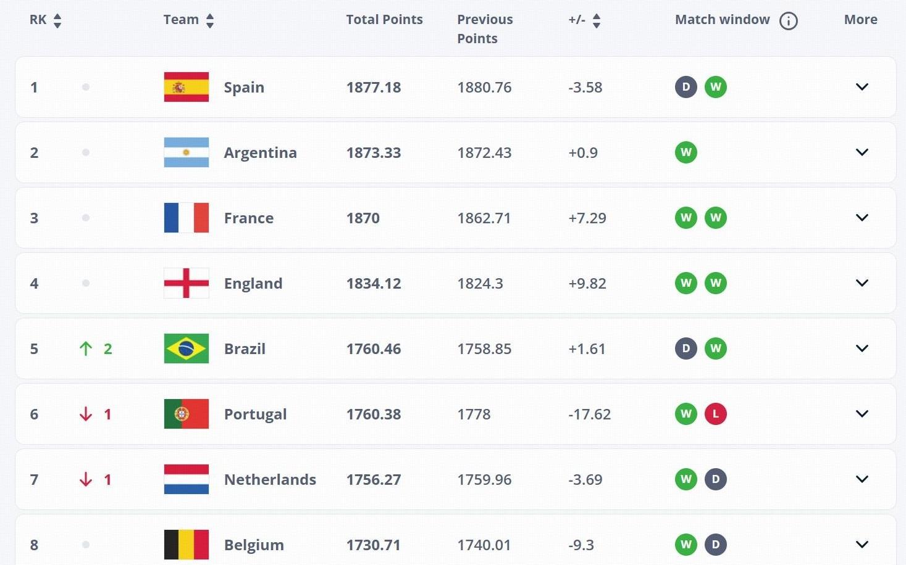The image size is (906, 565).
Task: Expand the Netherlands row chevron
Action: [x=862, y=479]
